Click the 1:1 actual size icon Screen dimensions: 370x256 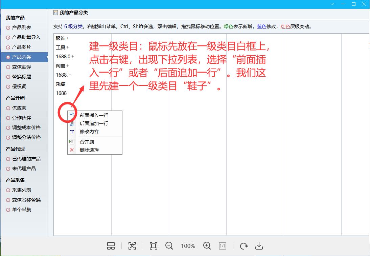(x=223, y=246)
